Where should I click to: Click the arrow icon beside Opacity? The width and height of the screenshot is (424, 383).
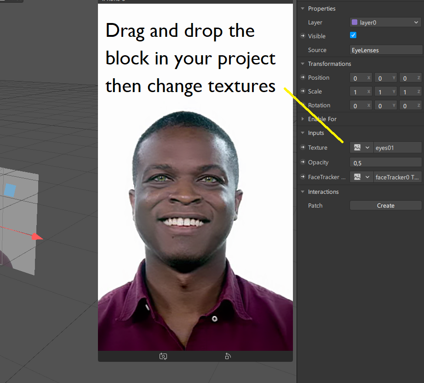click(303, 162)
